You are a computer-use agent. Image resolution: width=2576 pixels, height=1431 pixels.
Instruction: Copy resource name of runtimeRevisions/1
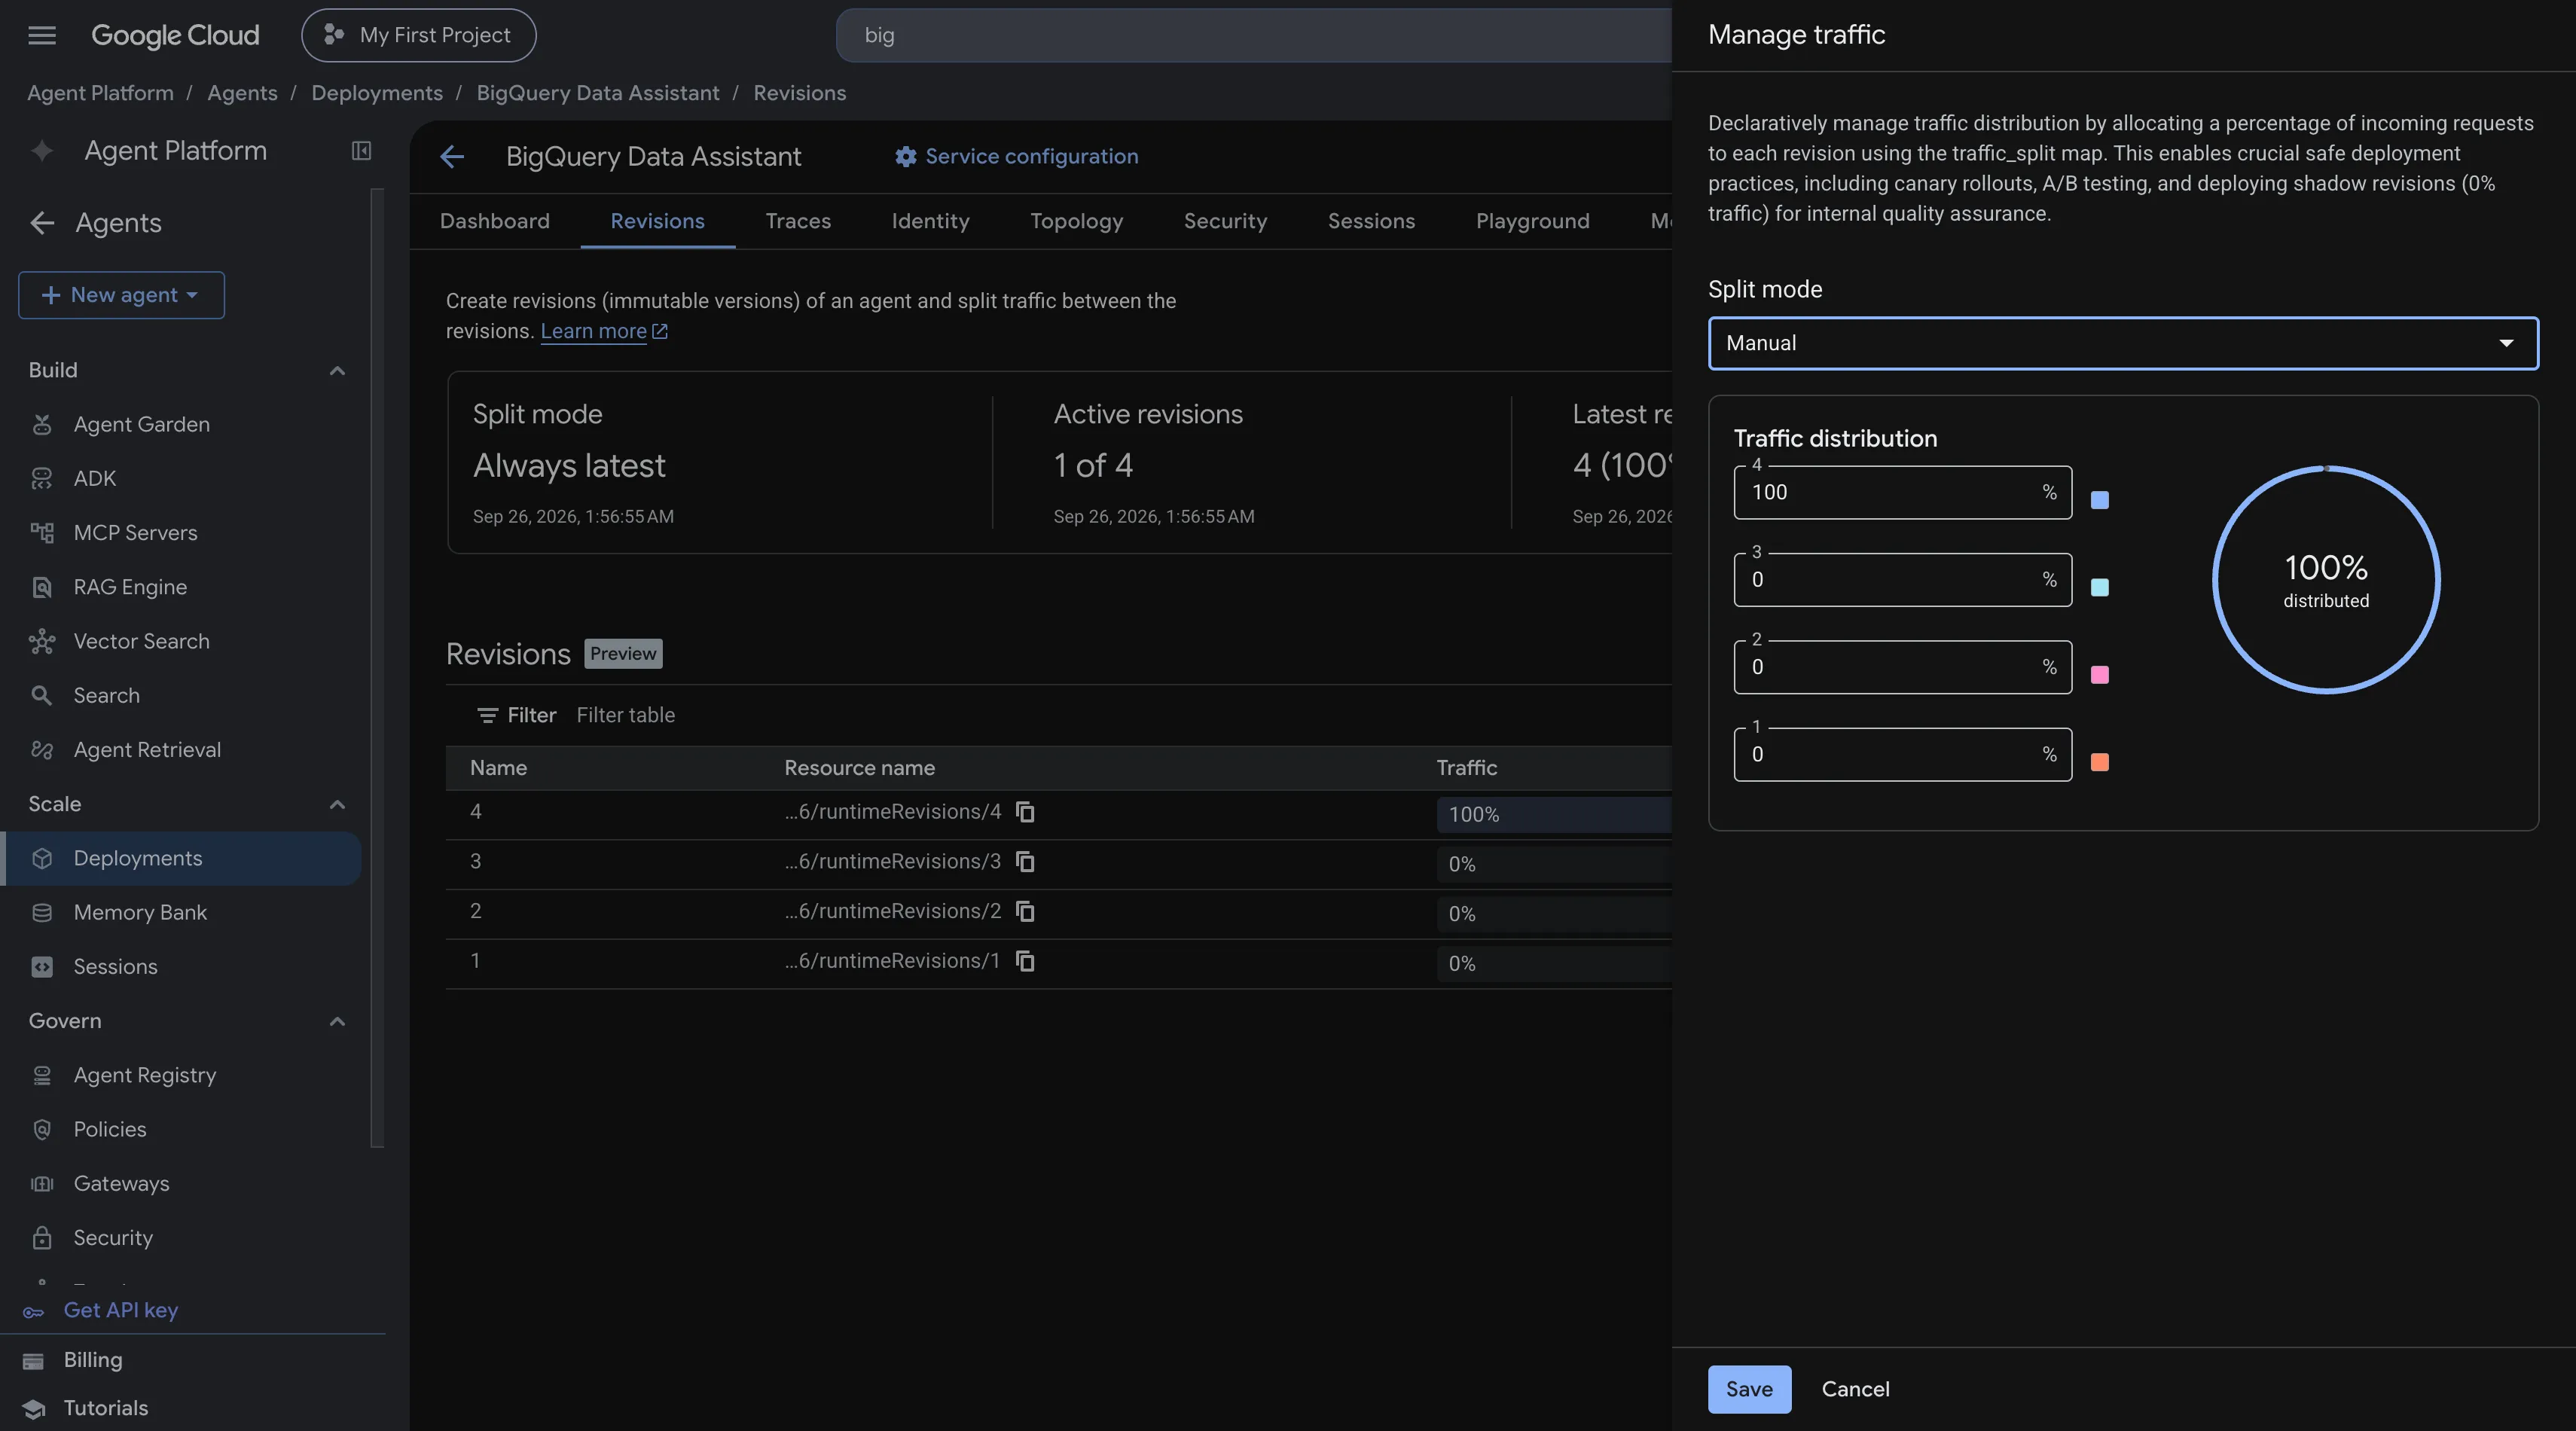click(1025, 962)
